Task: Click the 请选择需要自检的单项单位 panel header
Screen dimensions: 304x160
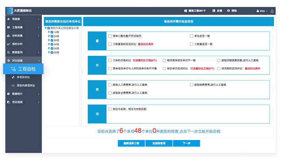Action: click(x=63, y=22)
